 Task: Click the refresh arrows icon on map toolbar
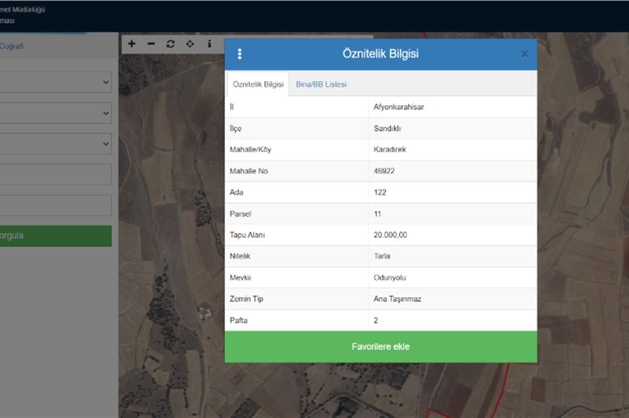click(x=170, y=44)
